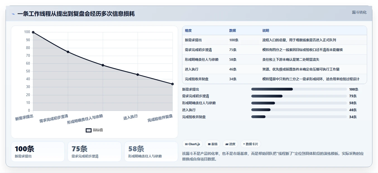Image resolution: width=378 pixels, height=173 pixels.
Task: Click the 58条 table data cell
Action: [x=233, y=60]
